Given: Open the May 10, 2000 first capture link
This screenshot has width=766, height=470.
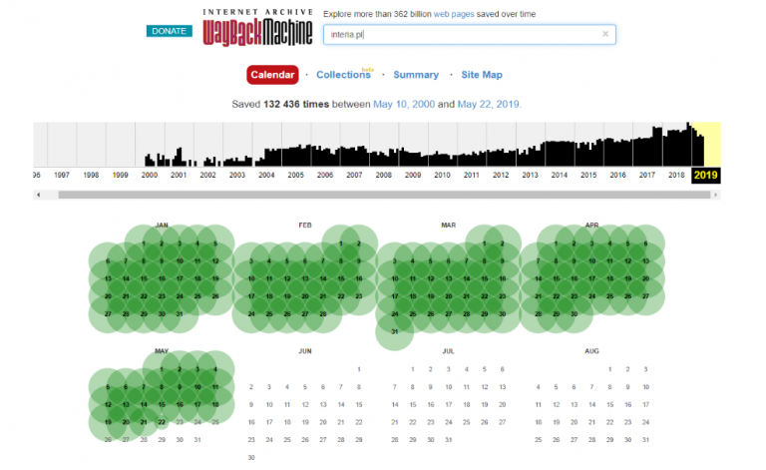Looking at the screenshot, I should (x=403, y=104).
